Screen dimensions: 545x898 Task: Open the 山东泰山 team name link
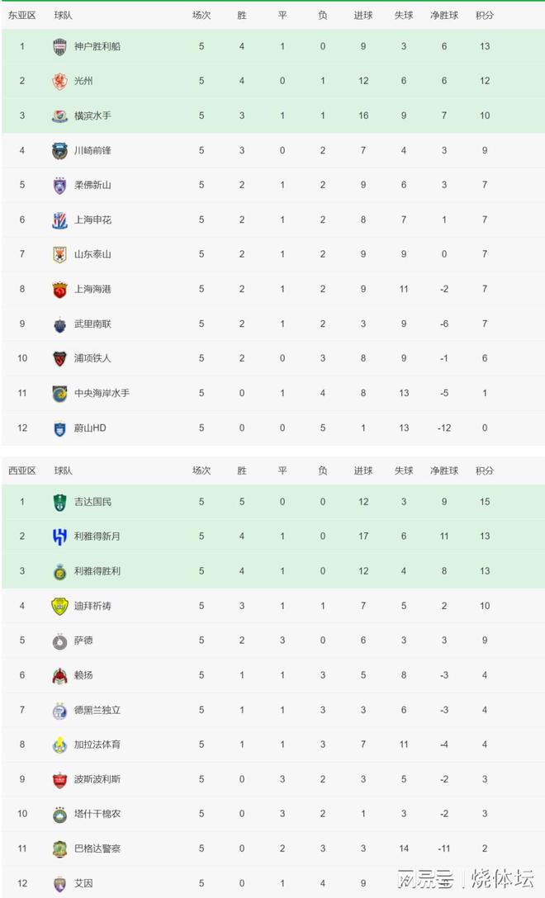point(92,254)
